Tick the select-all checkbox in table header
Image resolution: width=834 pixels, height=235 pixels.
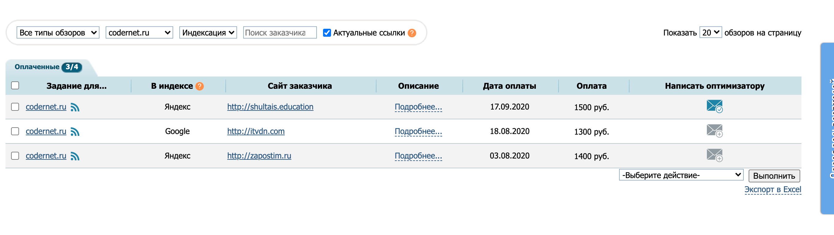[15, 86]
